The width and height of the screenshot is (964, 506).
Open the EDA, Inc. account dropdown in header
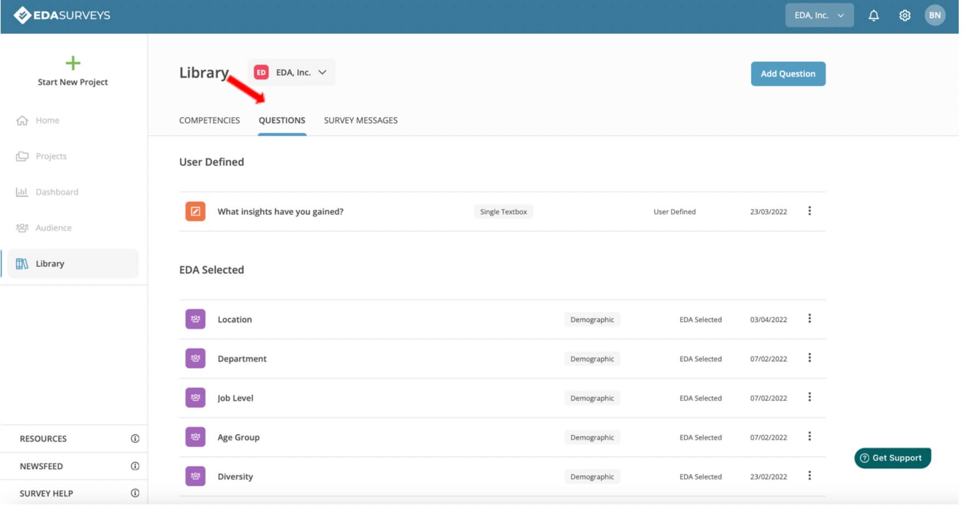tap(819, 15)
